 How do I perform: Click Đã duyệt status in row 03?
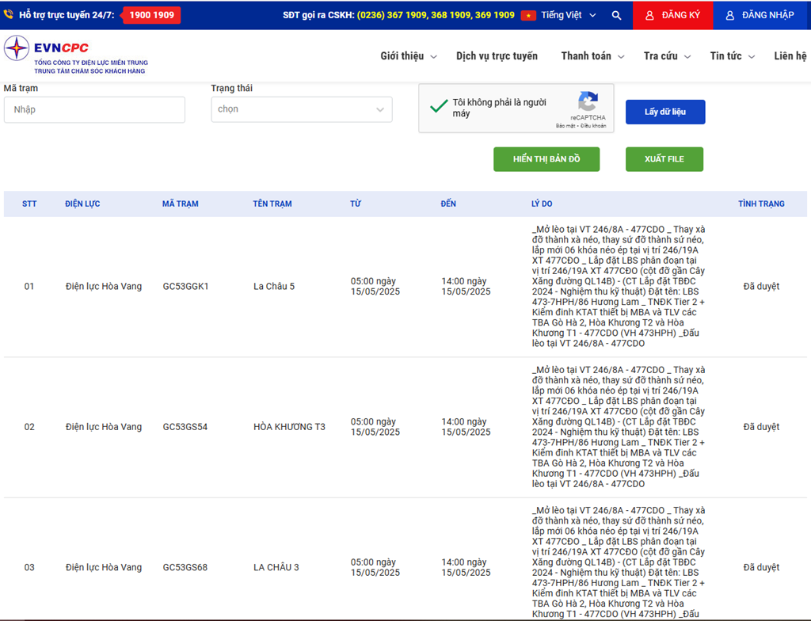pyautogui.click(x=761, y=567)
